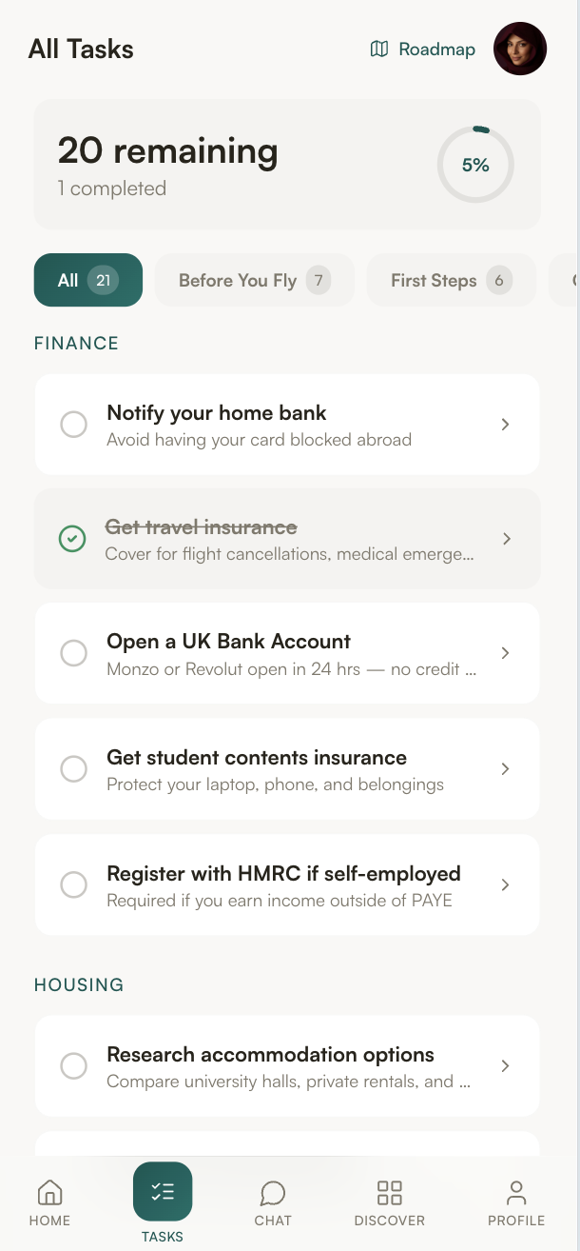Click the user avatar photo
The width and height of the screenshot is (580, 1251).
tap(520, 49)
